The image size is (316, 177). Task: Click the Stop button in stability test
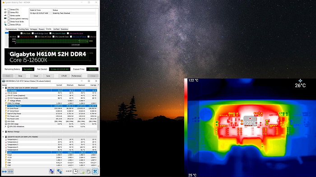point(20,76)
